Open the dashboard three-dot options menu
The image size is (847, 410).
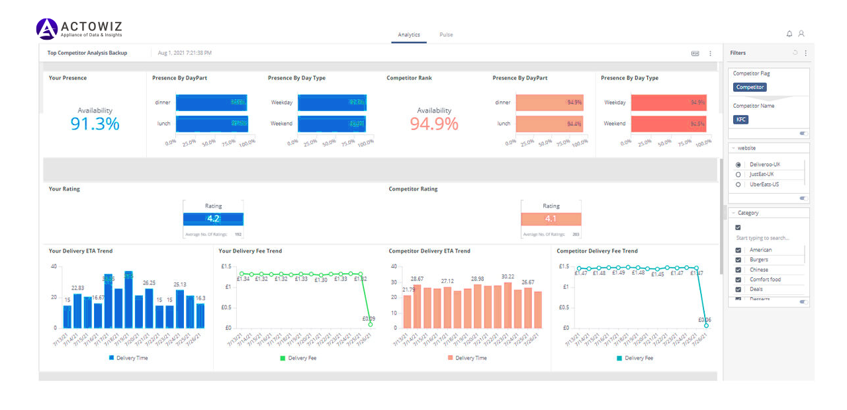(711, 53)
